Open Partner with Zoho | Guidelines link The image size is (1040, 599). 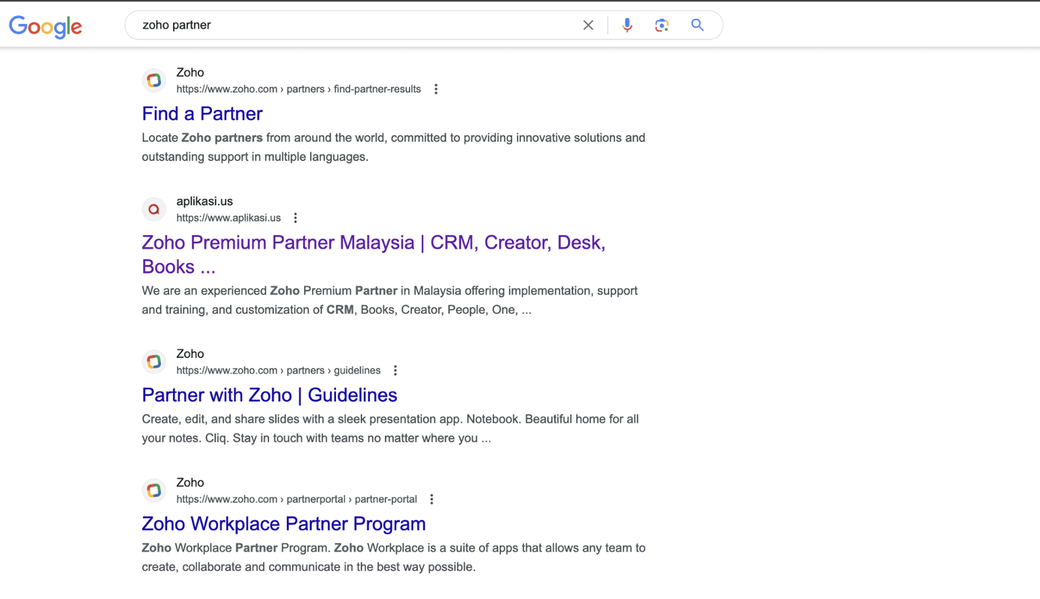point(270,395)
